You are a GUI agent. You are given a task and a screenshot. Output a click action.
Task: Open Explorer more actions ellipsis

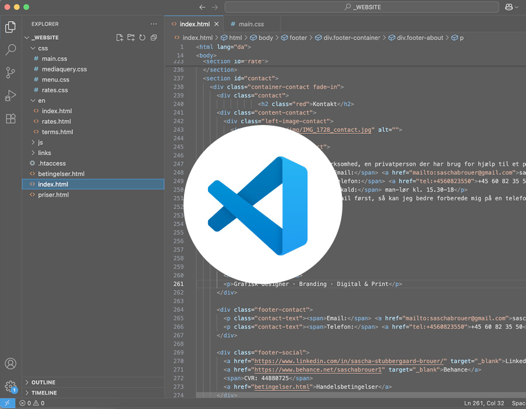(154, 24)
